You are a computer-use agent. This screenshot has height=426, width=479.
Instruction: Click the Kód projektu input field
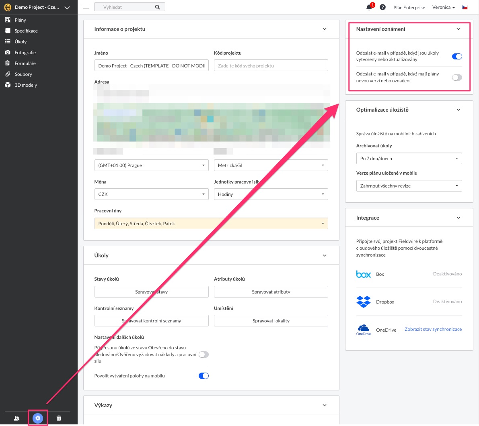(x=271, y=65)
